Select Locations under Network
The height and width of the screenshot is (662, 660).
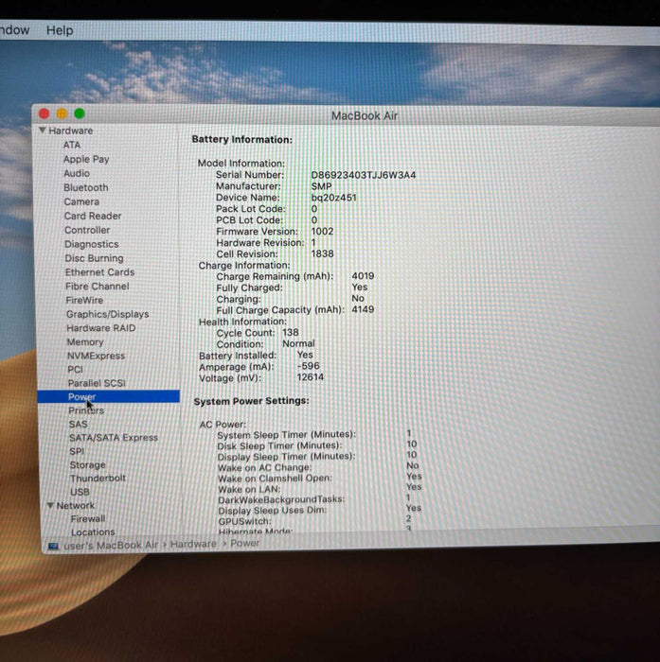point(93,531)
